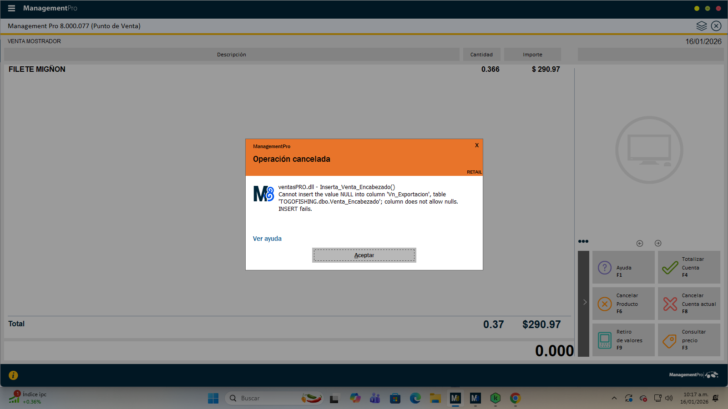
Task: Show hidden system tray icons chevron
Action: (614, 398)
